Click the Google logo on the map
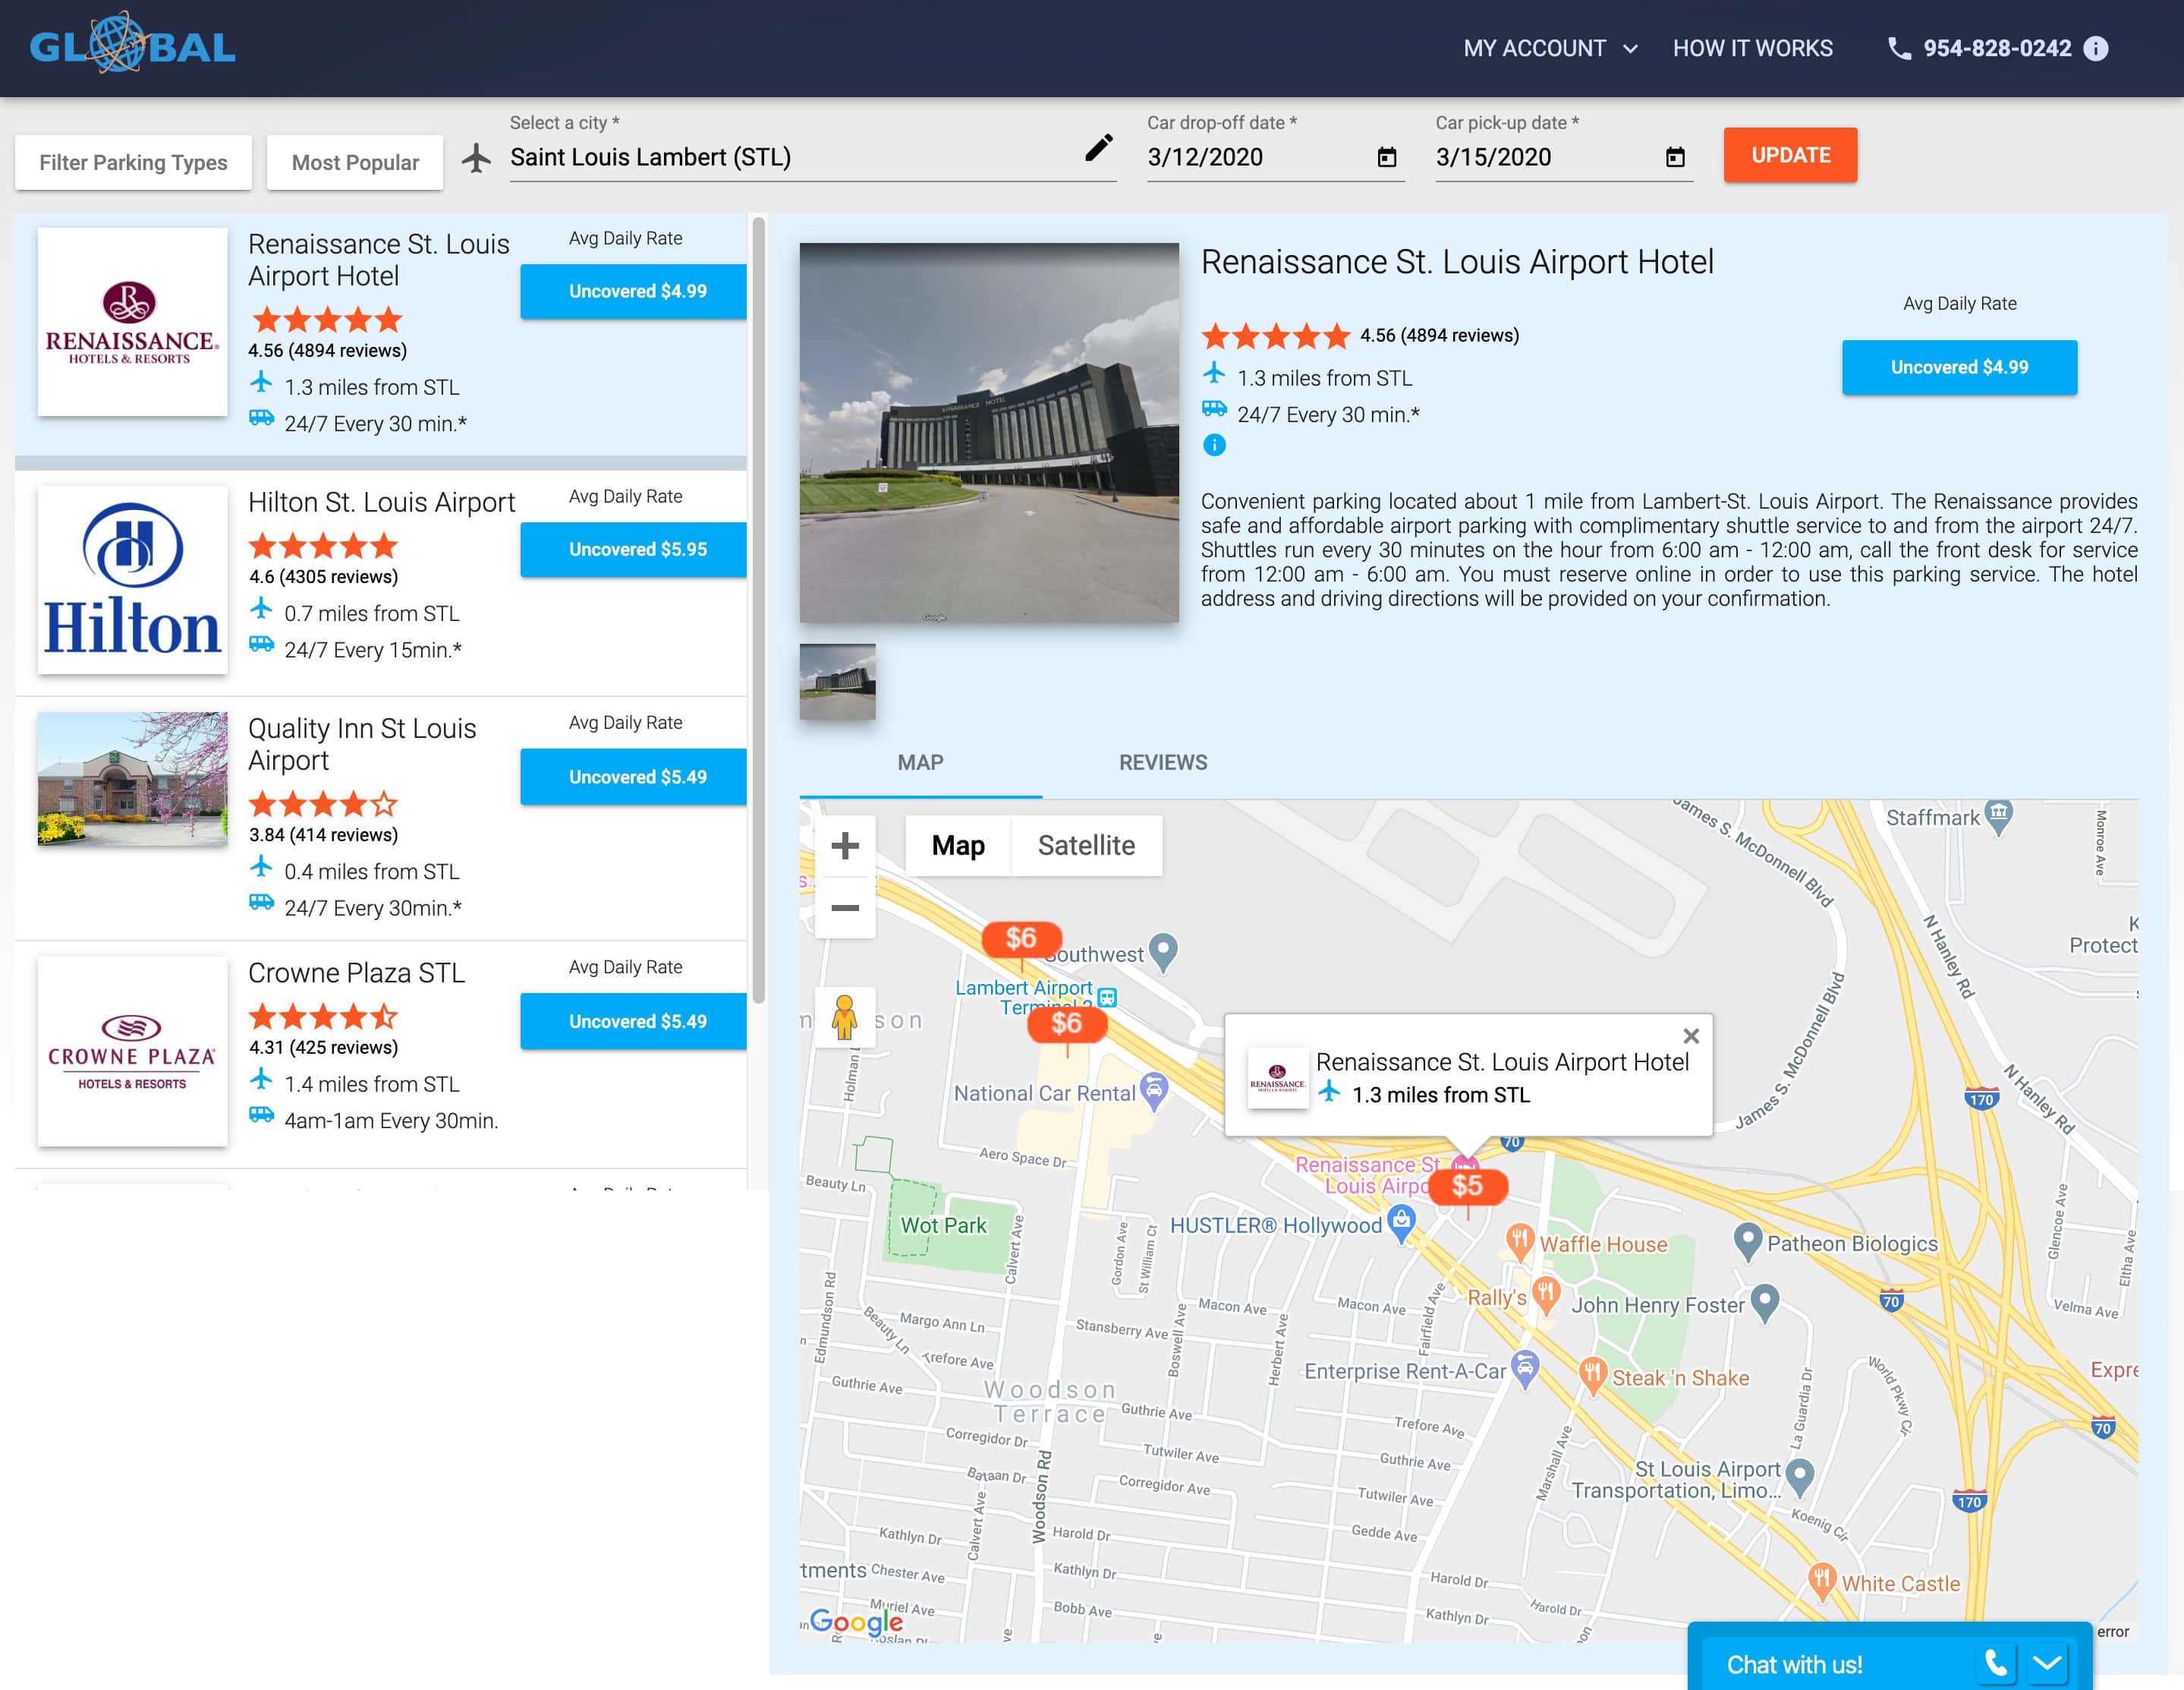The height and width of the screenshot is (1690, 2184). [856, 1620]
